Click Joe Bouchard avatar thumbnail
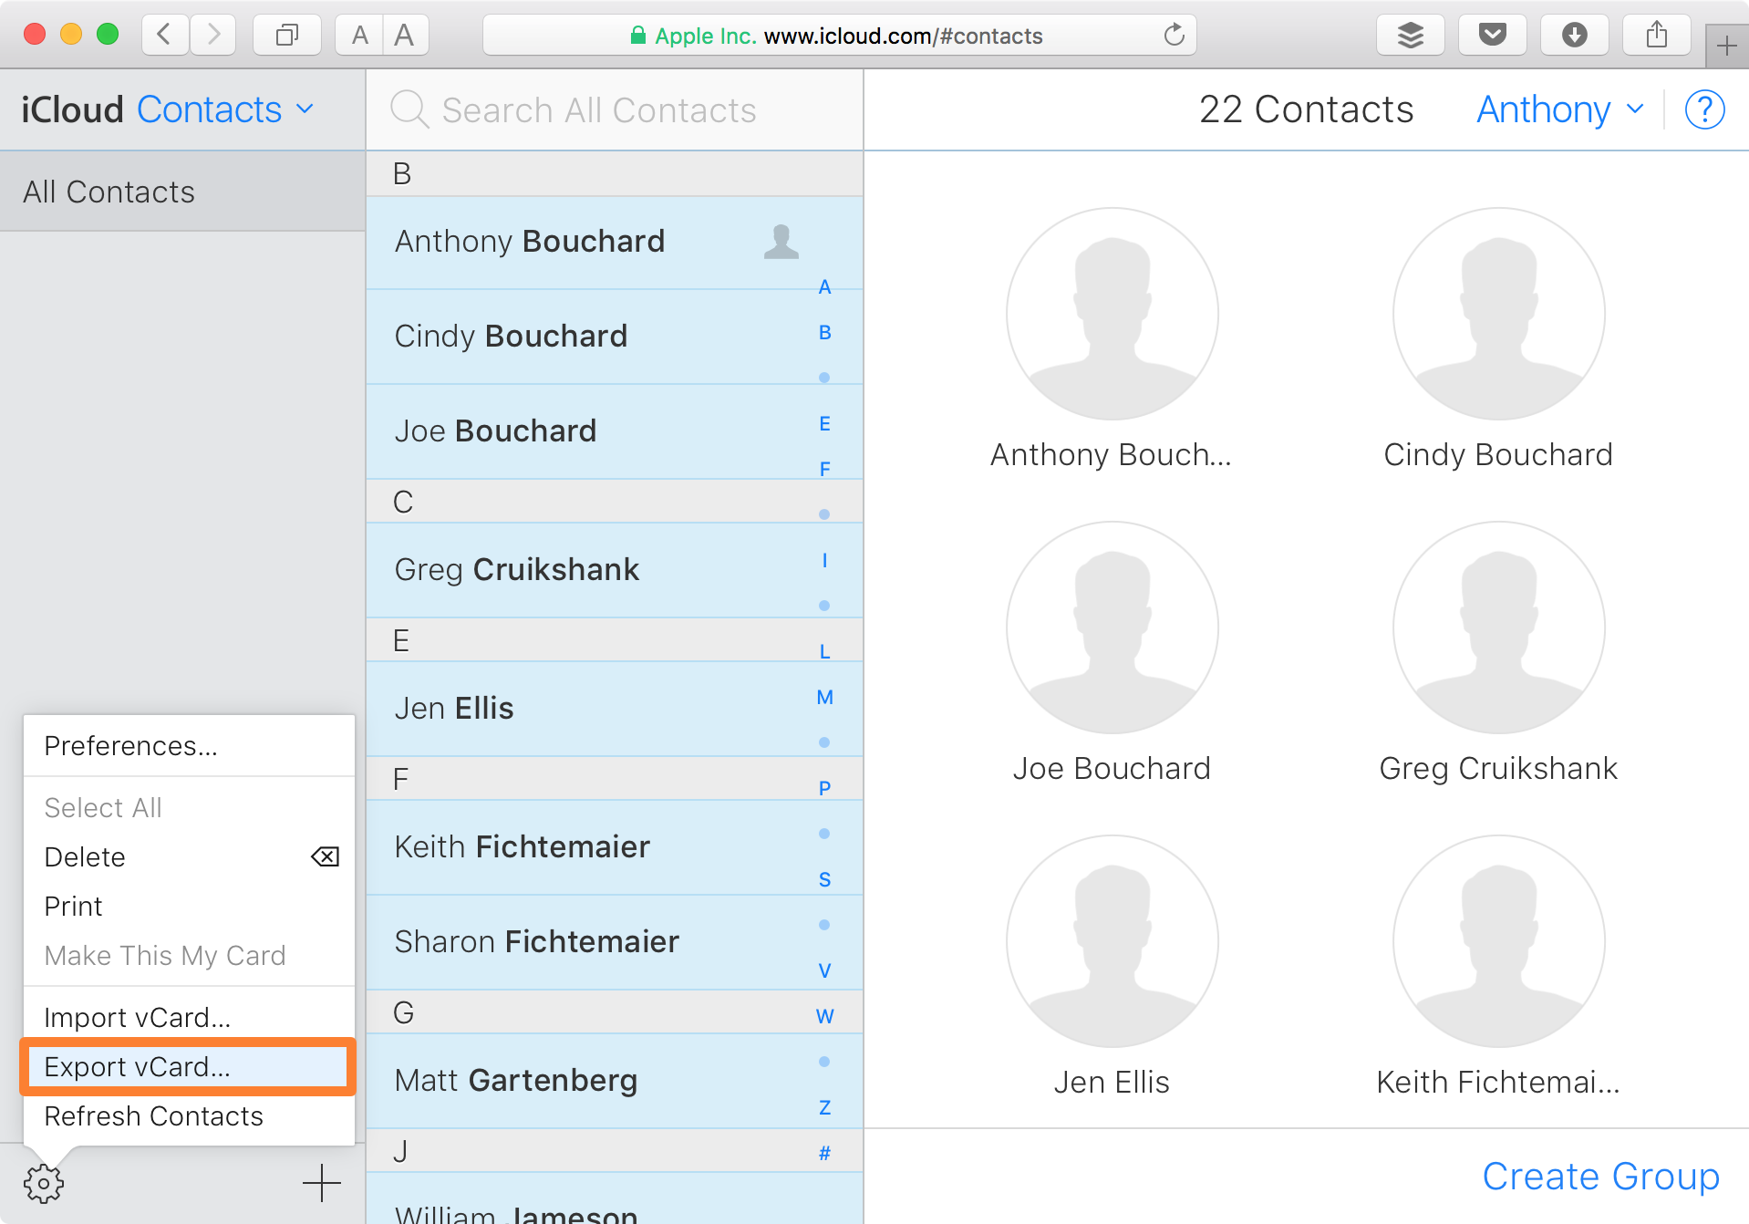 point(1112,628)
